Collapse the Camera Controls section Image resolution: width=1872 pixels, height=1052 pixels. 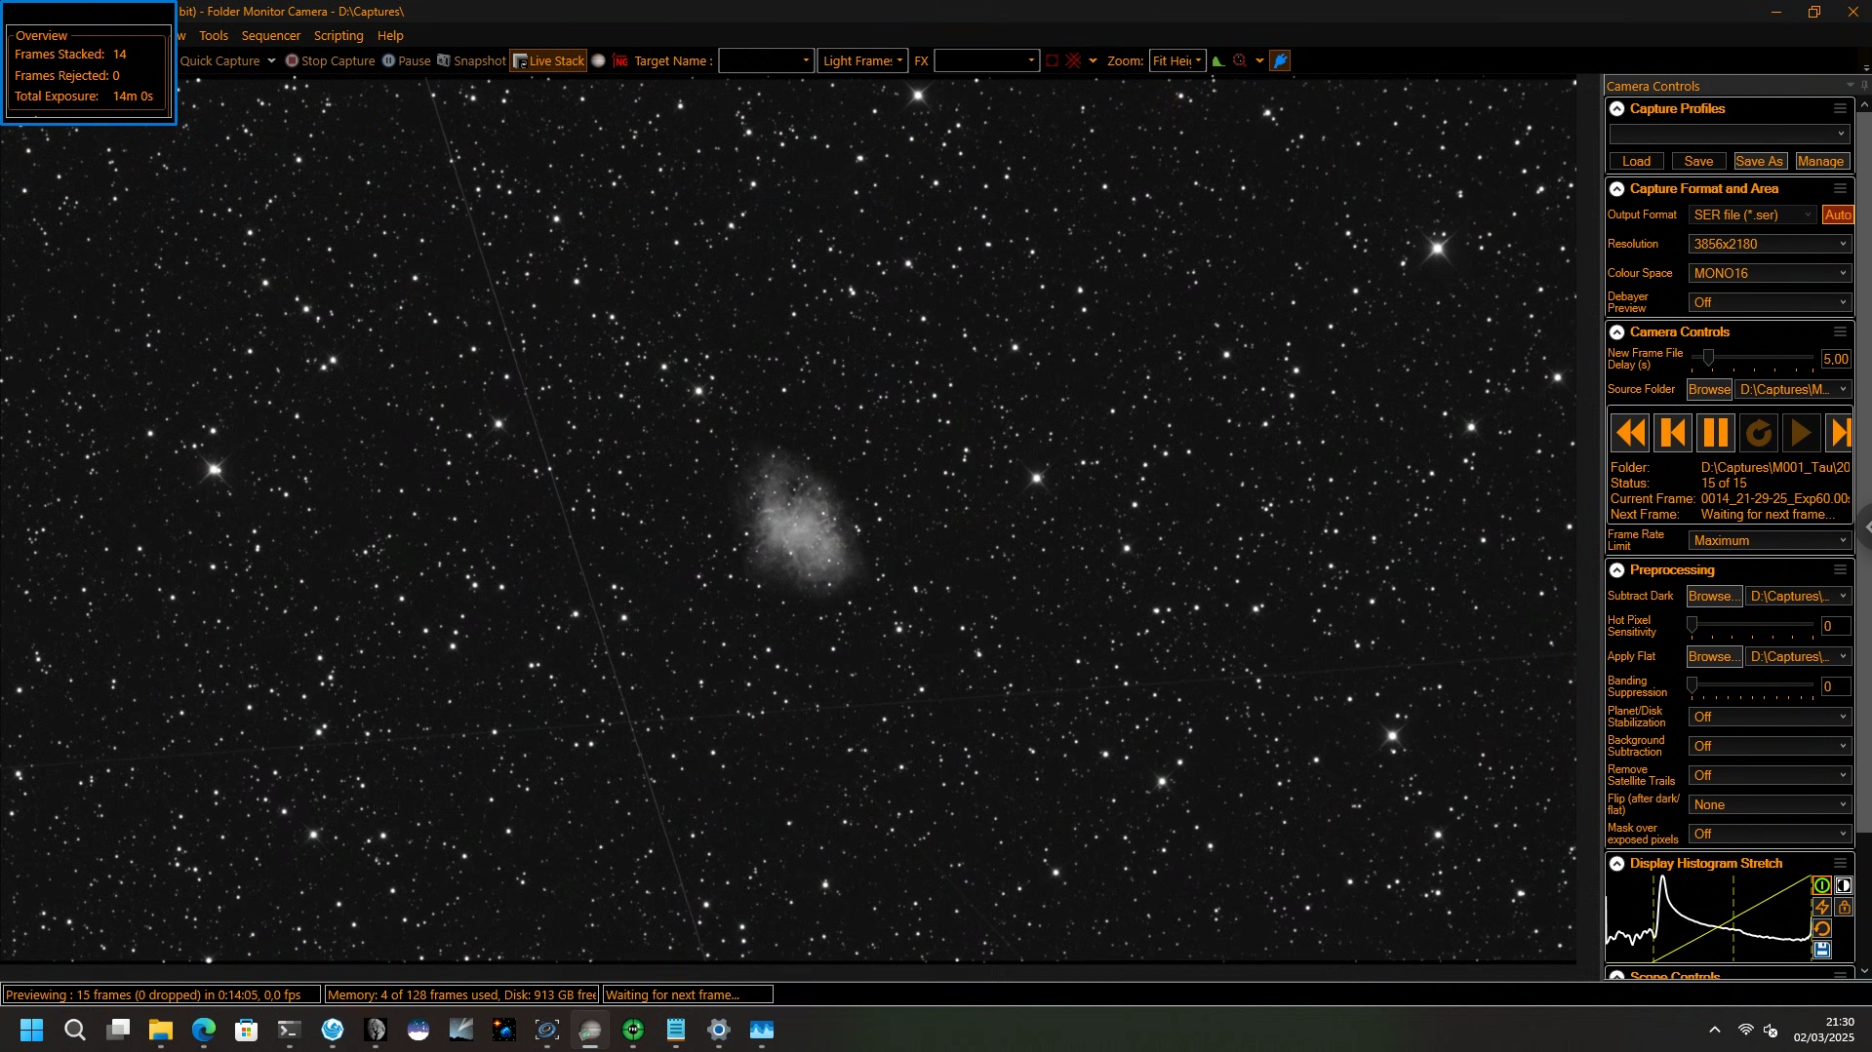point(1617,332)
